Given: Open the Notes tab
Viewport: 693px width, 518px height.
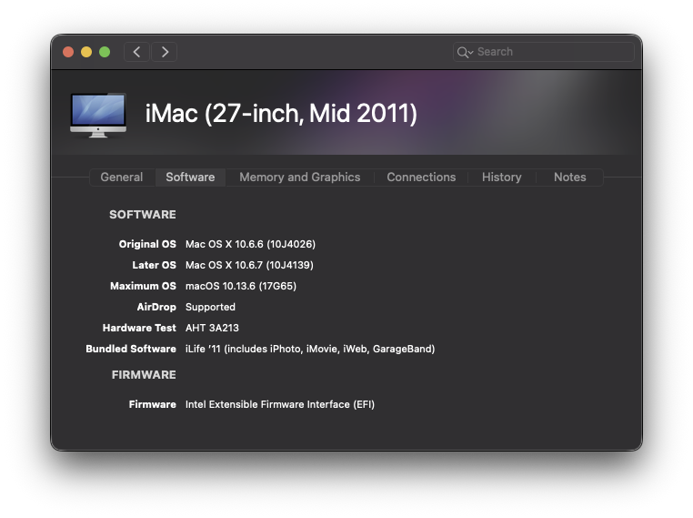Looking at the screenshot, I should point(569,177).
